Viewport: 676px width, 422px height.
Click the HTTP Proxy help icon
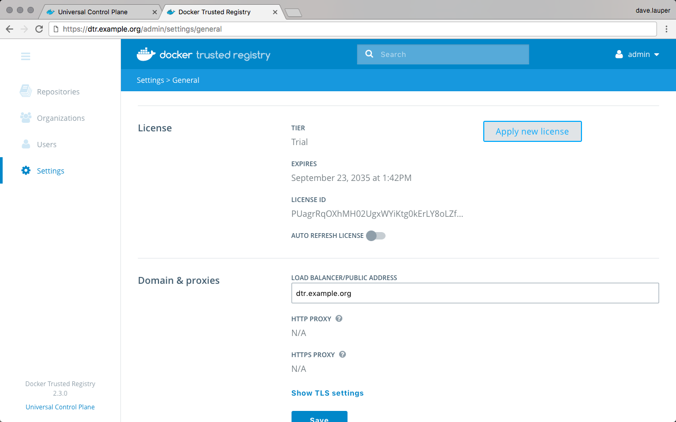pos(339,319)
